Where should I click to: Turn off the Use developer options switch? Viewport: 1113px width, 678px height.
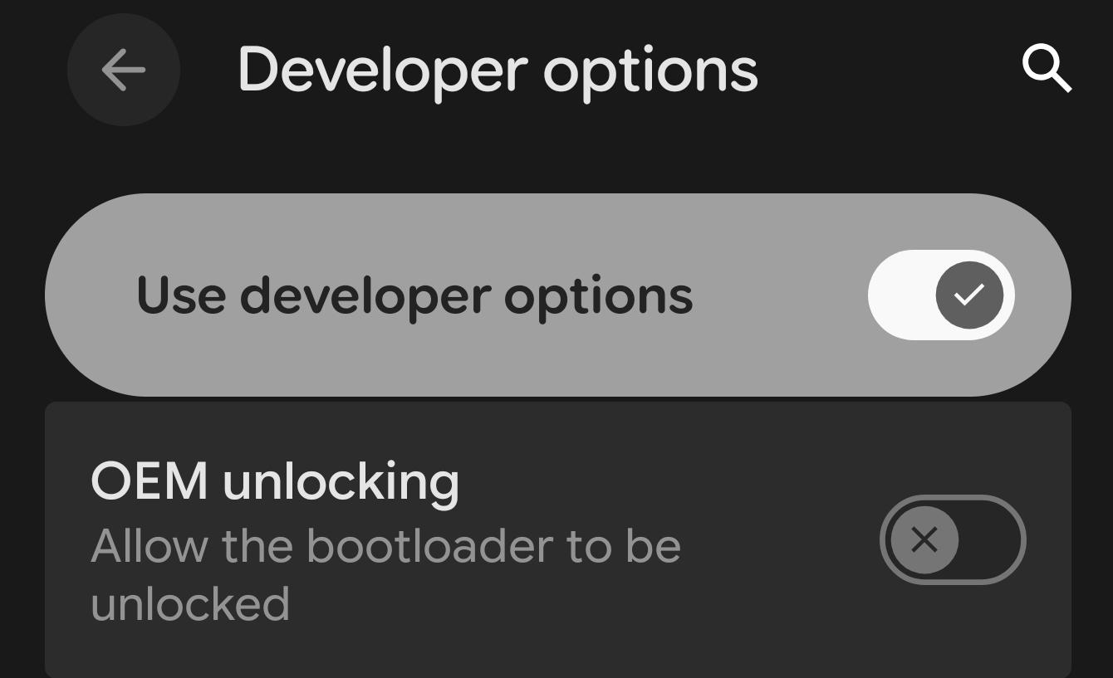click(x=941, y=295)
